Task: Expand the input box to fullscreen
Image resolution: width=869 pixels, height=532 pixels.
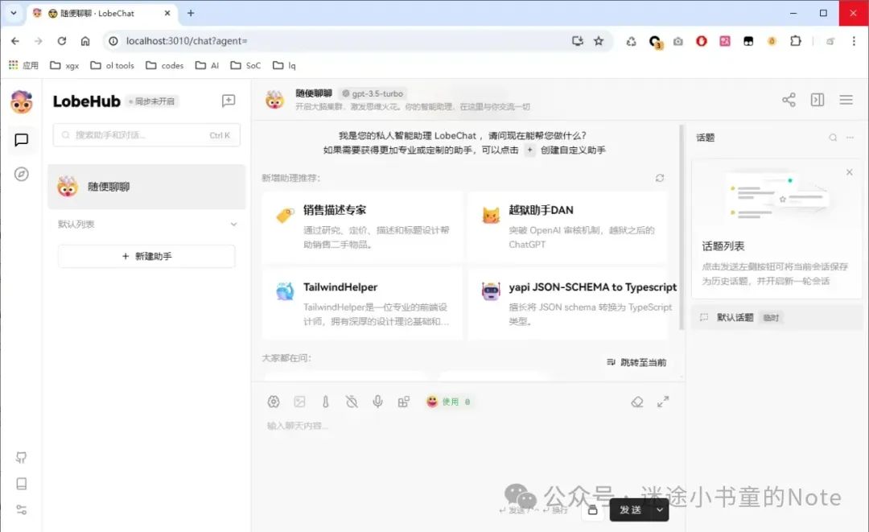Action: [x=663, y=402]
